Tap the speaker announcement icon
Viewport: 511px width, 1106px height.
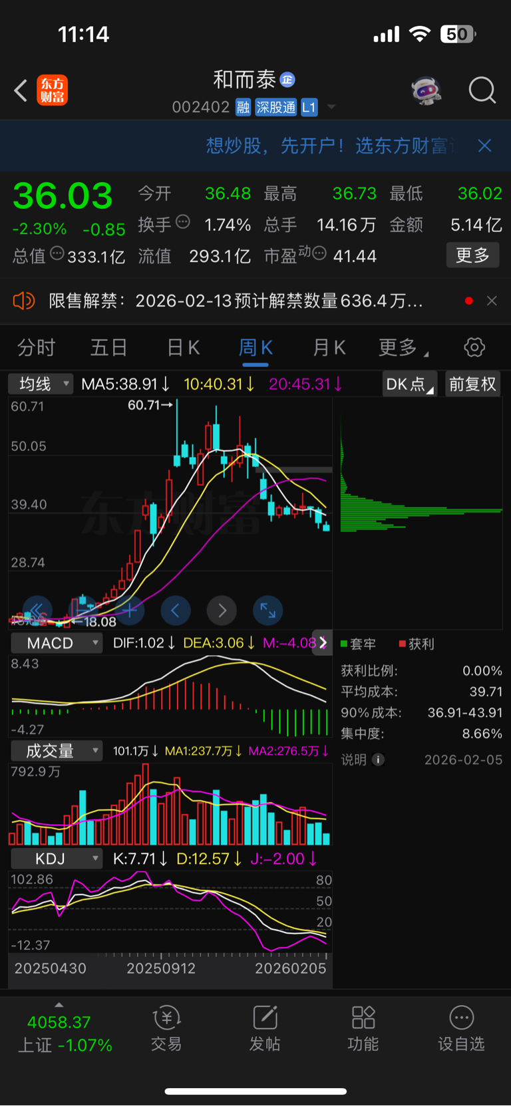pyautogui.click(x=23, y=301)
